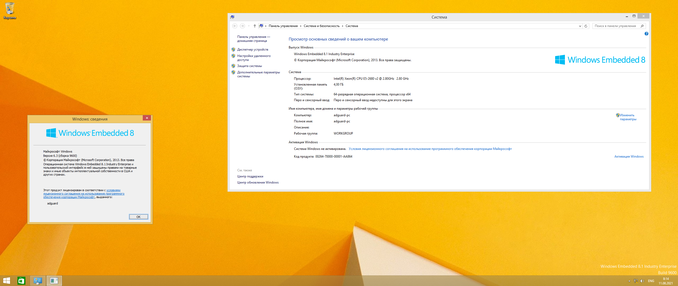The image size is (678, 286).
Task: Open license agreement link in Windows: сведения dialog
Action: [x=84, y=194]
